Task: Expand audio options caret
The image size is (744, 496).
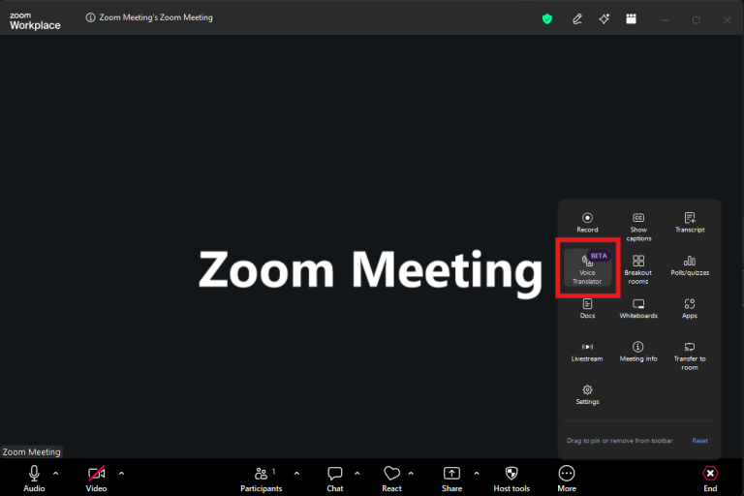Action: [x=55, y=473]
